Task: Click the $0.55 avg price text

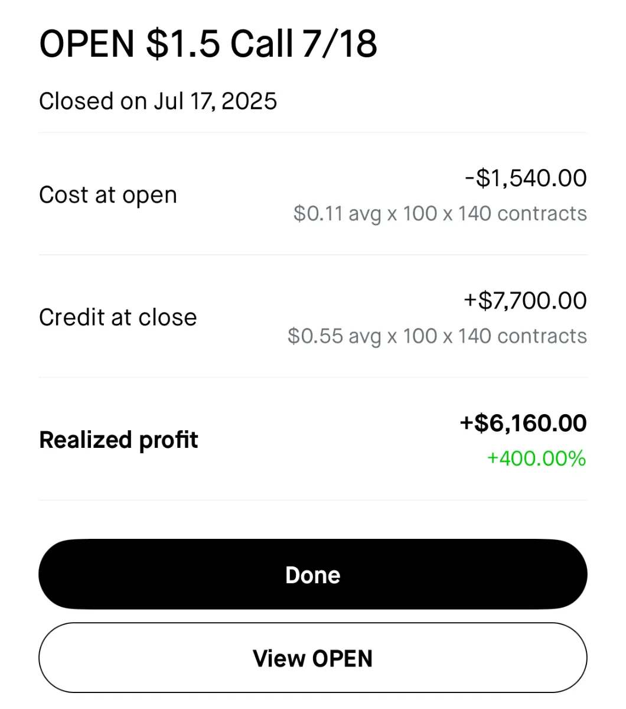Action: (334, 336)
